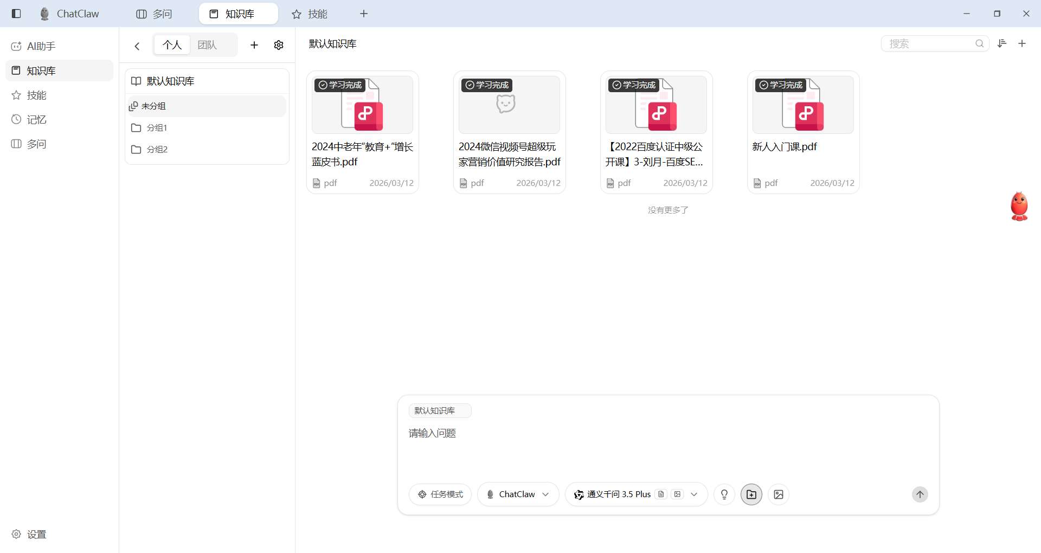Click the lightbulb idea icon near input box
The image size is (1041, 553).
click(724, 494)
